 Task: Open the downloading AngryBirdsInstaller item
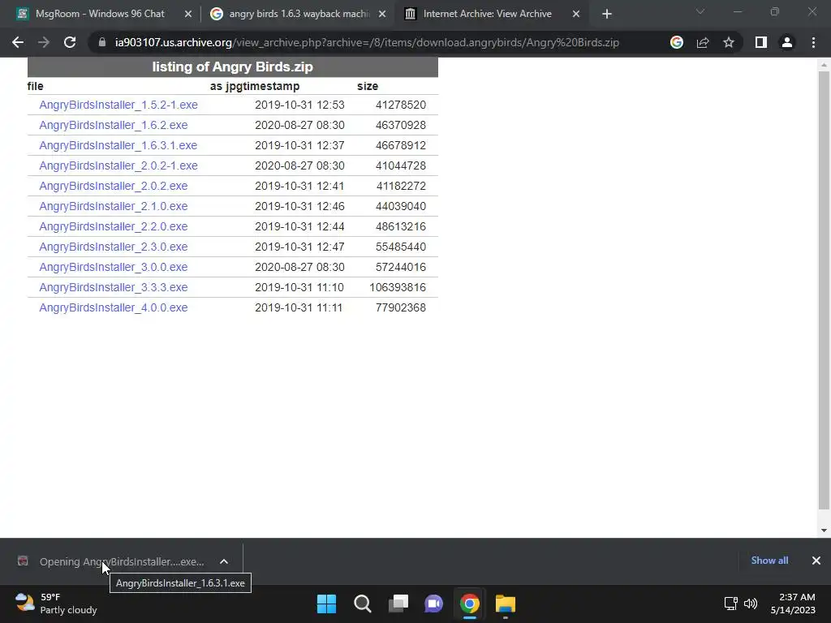tap(122, 561)
